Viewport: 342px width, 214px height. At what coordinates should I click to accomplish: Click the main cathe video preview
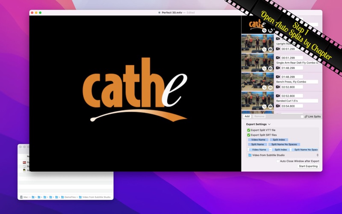[x=135, y=93]
